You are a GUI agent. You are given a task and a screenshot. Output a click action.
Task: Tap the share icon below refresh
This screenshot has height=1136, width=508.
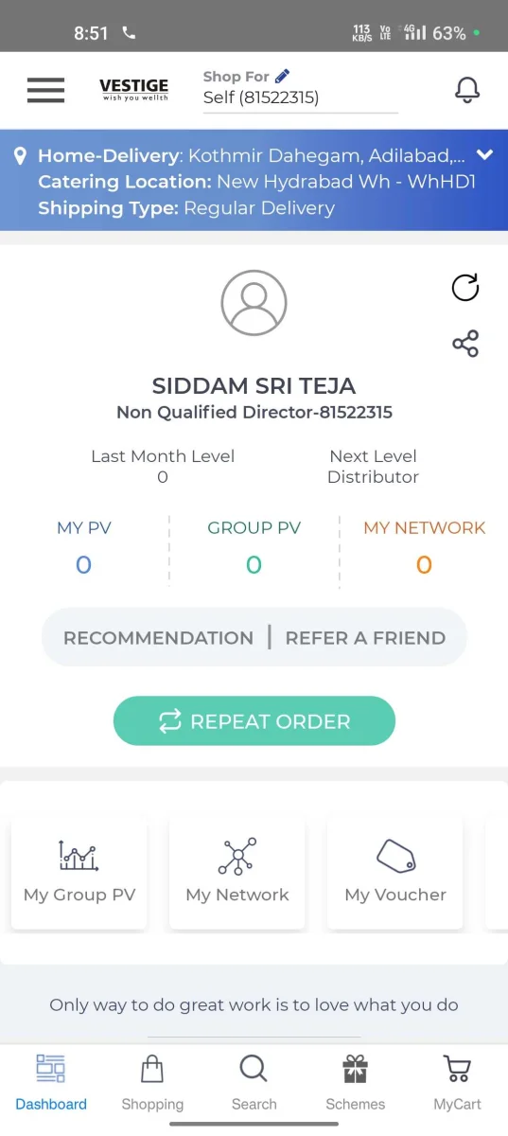tap(465, 343)
